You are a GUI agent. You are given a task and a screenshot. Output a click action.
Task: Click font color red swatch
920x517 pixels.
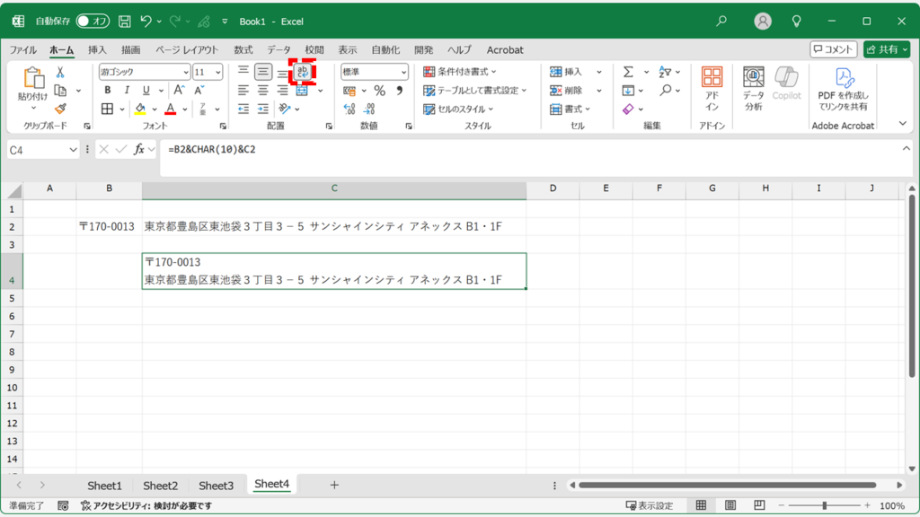coord(170,109)
